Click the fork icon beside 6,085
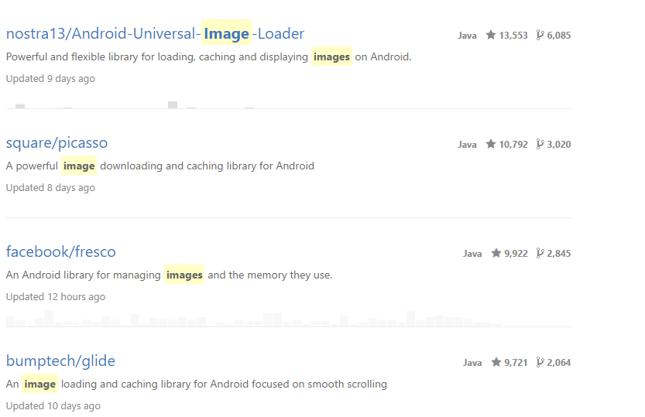Screen dimensions: 645x417 coord(540,35)
